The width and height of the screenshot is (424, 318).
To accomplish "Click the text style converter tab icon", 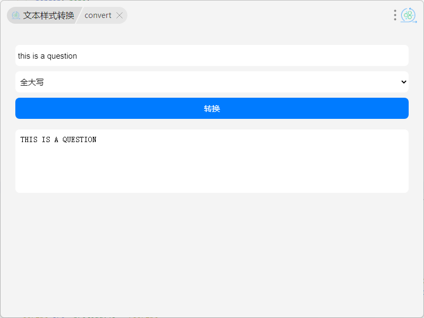I will tap(16, 16).
